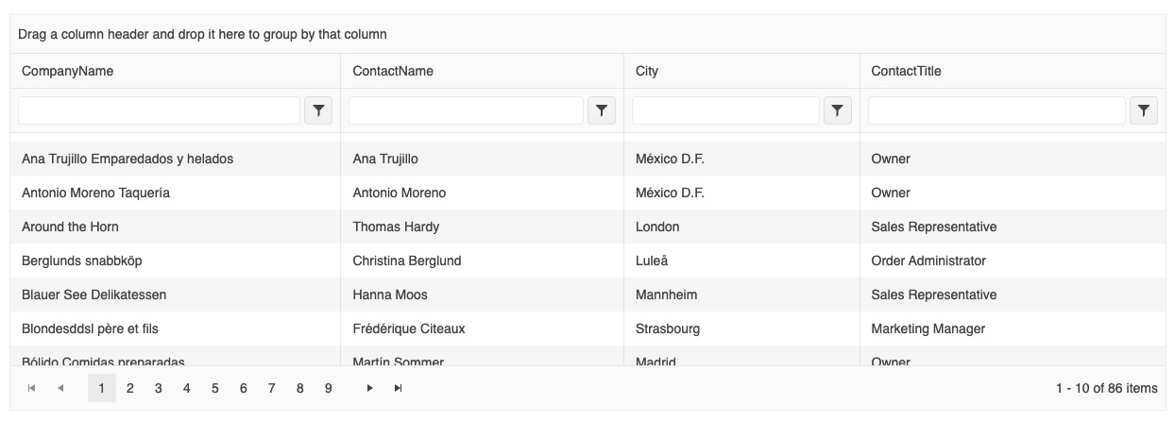Viewport: 1175px width, 421px height.
Task: Sort by CompanyName column header
Action: (67, 71)
